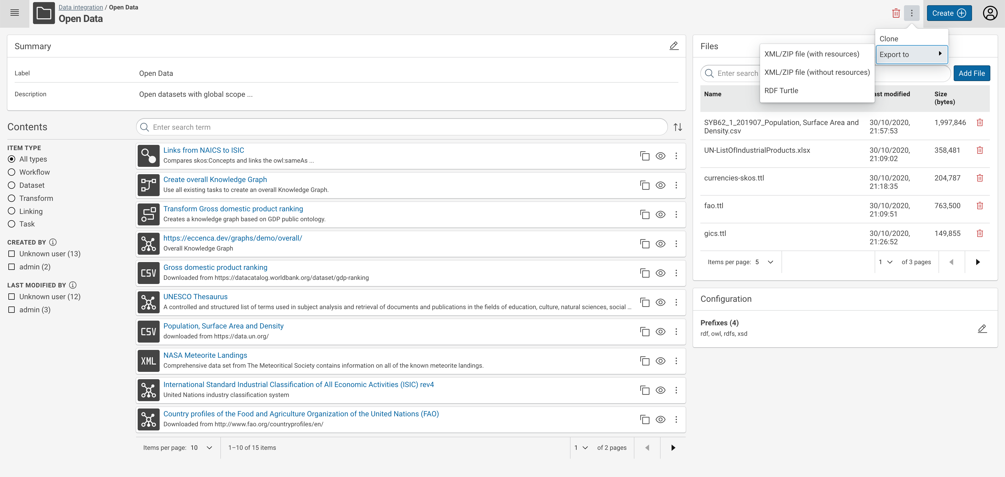The image size is (1005, 477).
Task: Open more options for NASA Meteorite Landings
Action: (676, 361)
